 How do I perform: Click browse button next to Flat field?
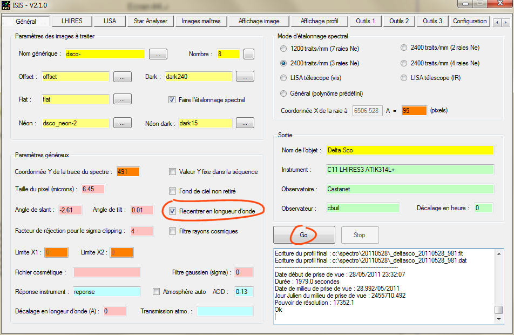click(x=123, y=99)
